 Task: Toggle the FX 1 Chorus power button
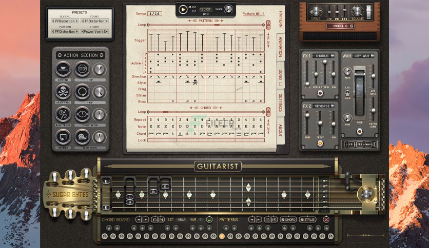pyautogui.click(x=320, y=93)
